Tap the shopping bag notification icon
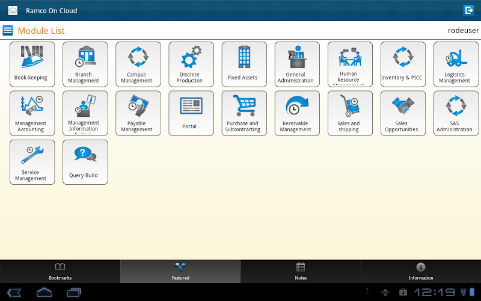 [x=403, y=292]
